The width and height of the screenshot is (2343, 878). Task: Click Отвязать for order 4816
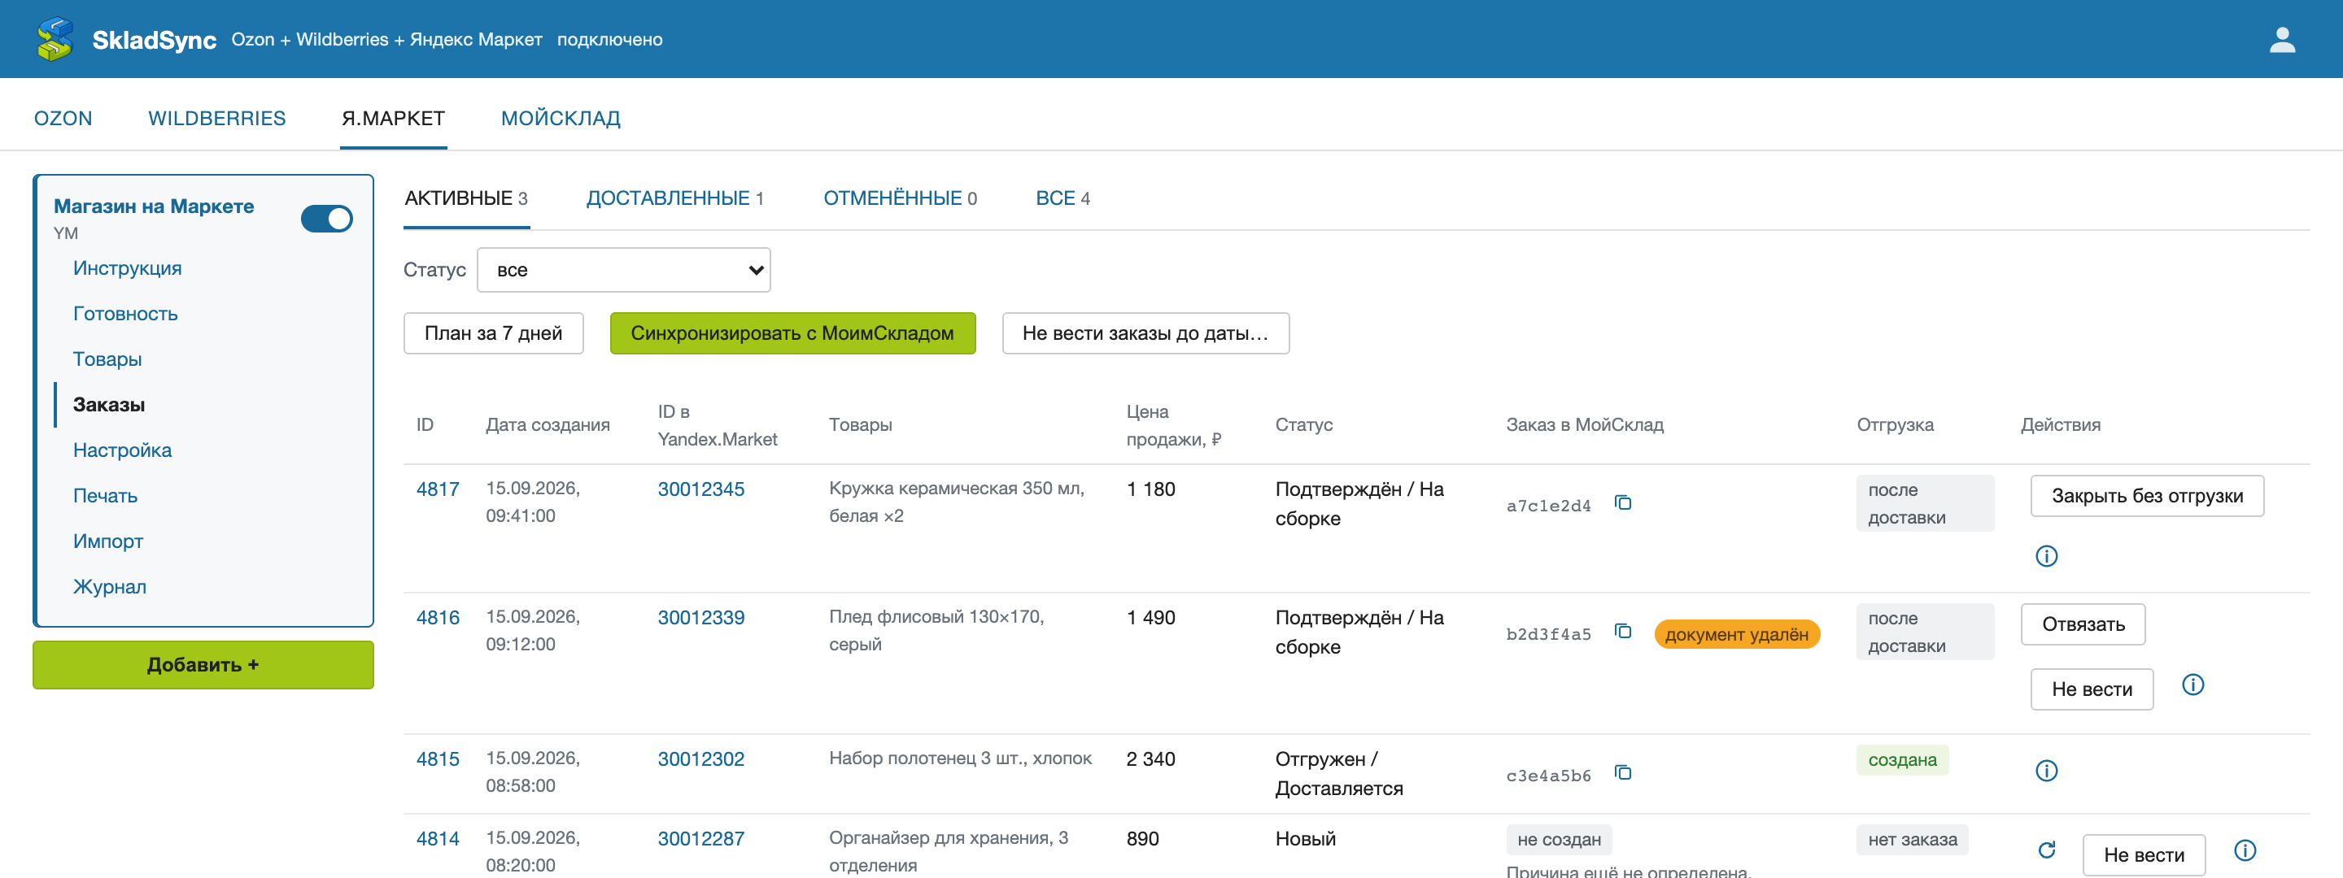2083,624
